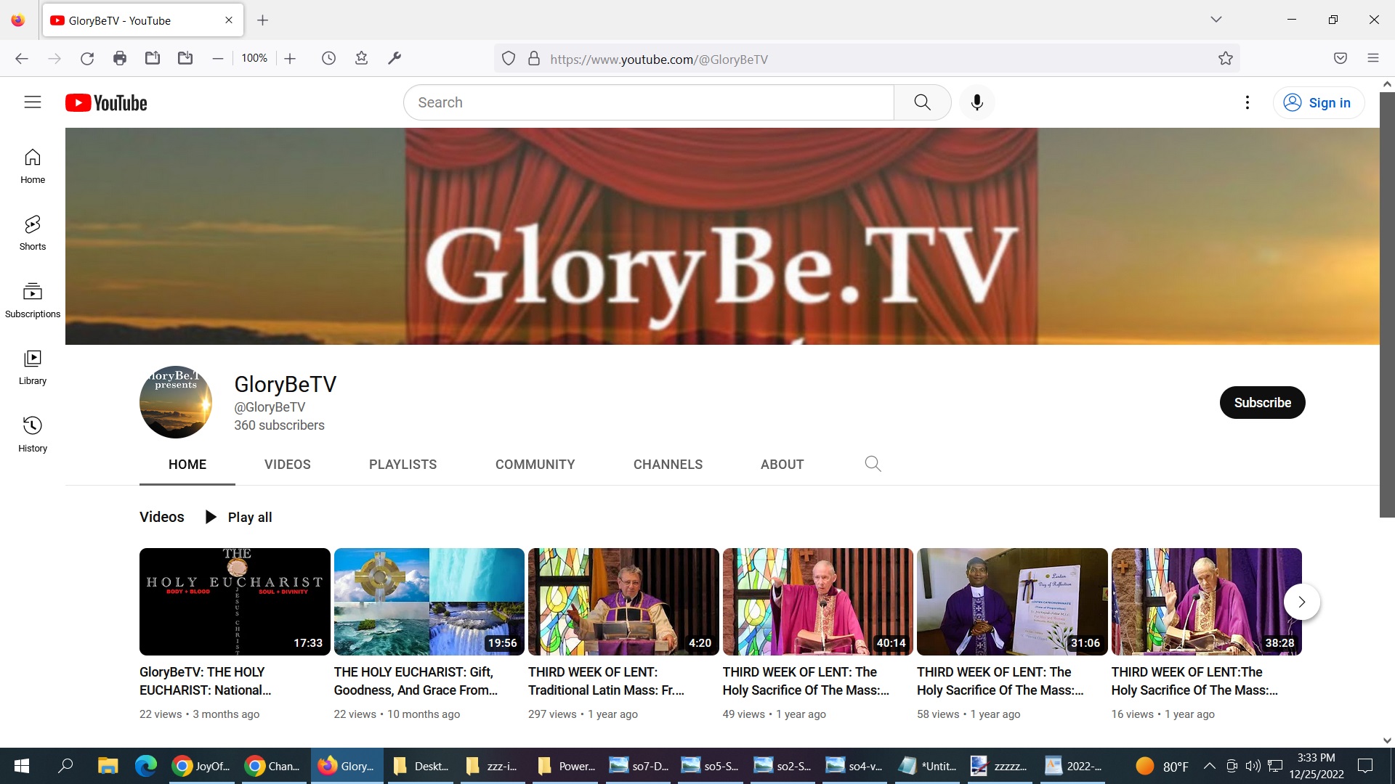Open Holy Eucharist 17:33 video thumbnail
Screen dimensions: 1395x784
[x=235, y=602]
